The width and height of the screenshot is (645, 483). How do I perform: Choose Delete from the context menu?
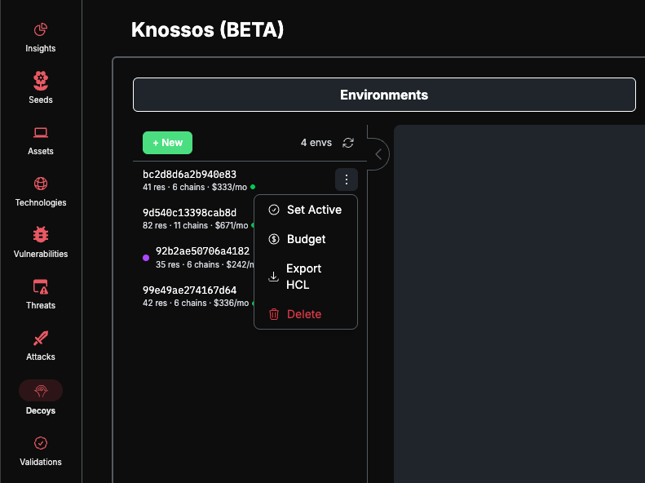[x=306, y=314]
